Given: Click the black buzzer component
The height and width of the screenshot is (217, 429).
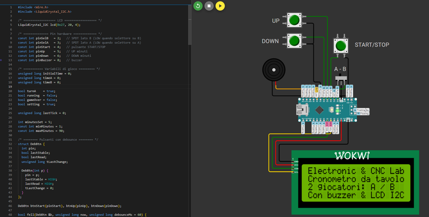Looking at the screenshot, I should coord(274,70).
